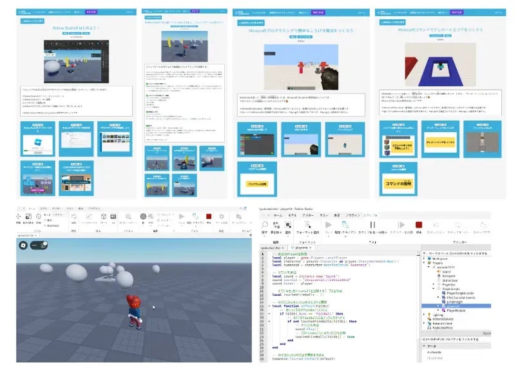Image resolution: width=520 pixels, height=368 pixels.
Task: Open the Mode (モード) dropdown in viewport Studio
Action: (x=55, y=215)
